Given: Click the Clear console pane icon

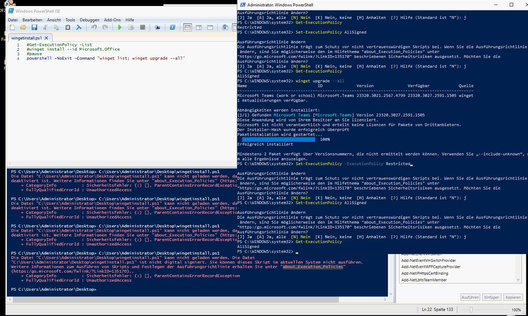Looking at the screenshot, I should pyautogui.click(x=79, y=27).
